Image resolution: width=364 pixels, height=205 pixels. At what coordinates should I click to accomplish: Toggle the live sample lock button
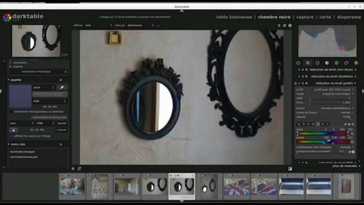[x=14, y=130]
